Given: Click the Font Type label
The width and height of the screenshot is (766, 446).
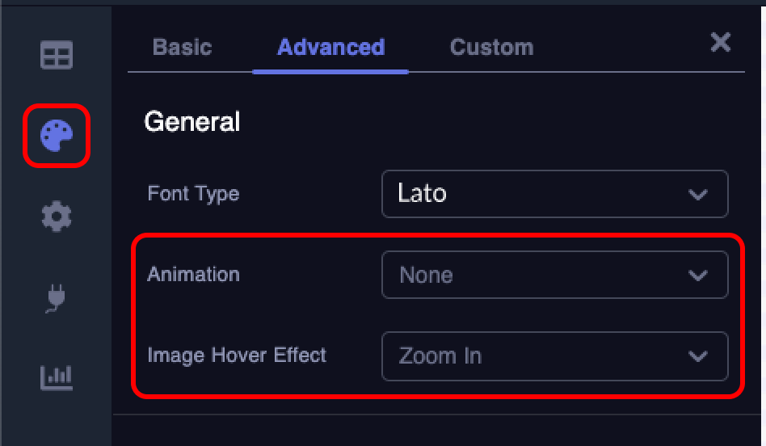Looking at the screenshot, I should pos(193,194).
